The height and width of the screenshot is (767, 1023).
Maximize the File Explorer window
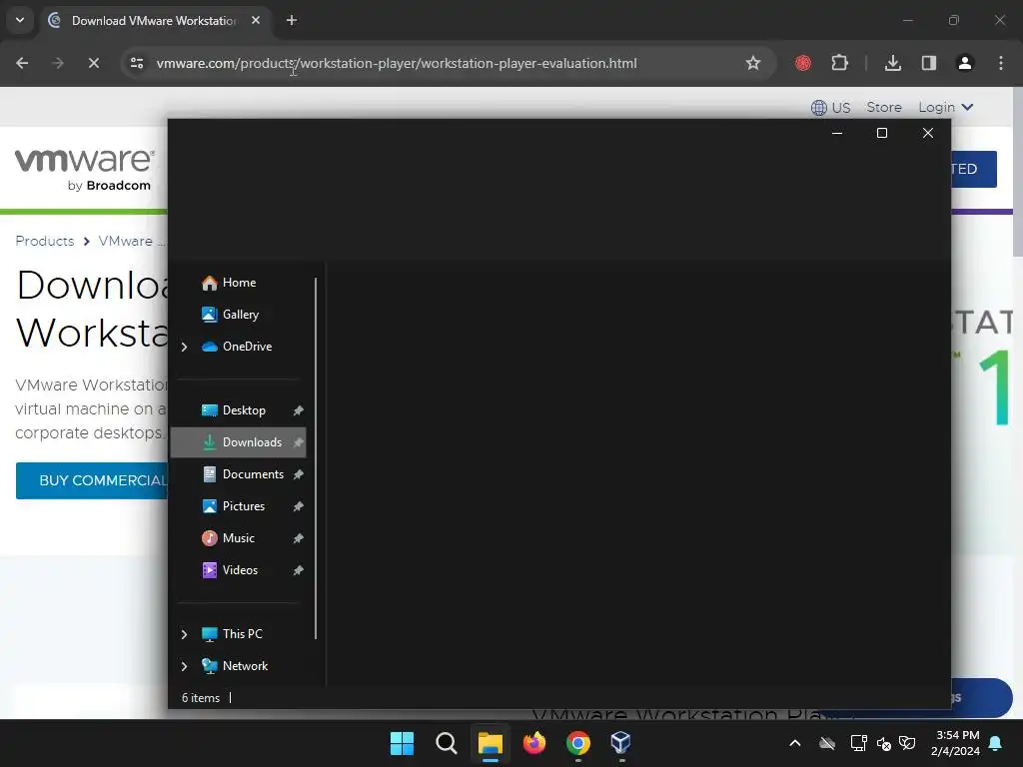coord(882,133)
